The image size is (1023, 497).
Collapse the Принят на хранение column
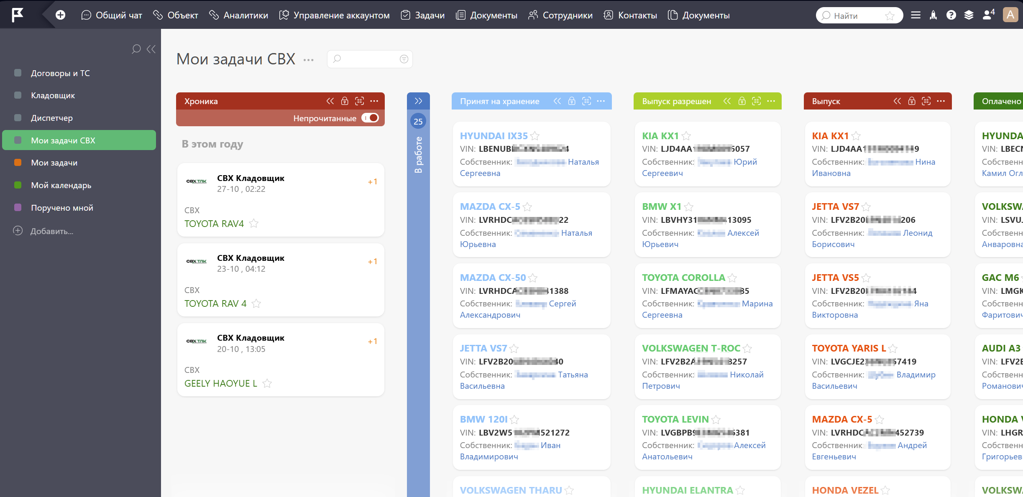pos(557,101)
